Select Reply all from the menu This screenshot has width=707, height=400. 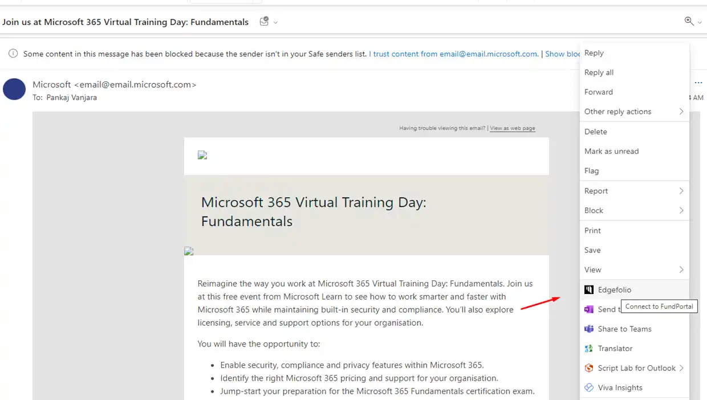(635, 72)
